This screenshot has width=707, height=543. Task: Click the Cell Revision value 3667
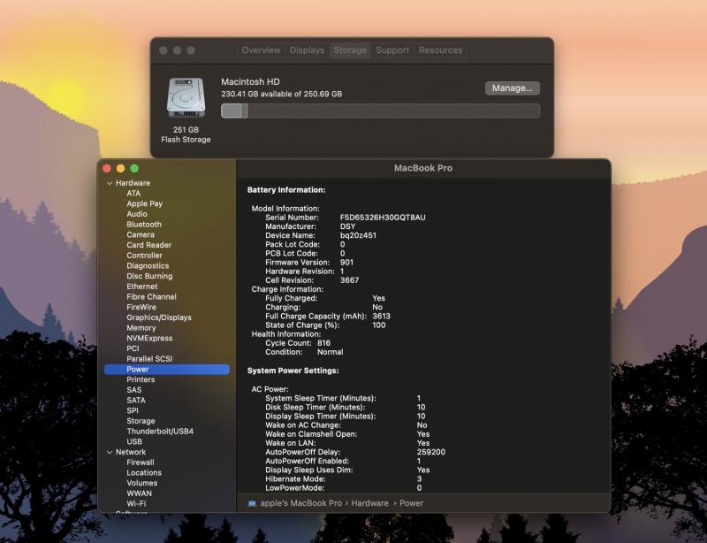349,280
